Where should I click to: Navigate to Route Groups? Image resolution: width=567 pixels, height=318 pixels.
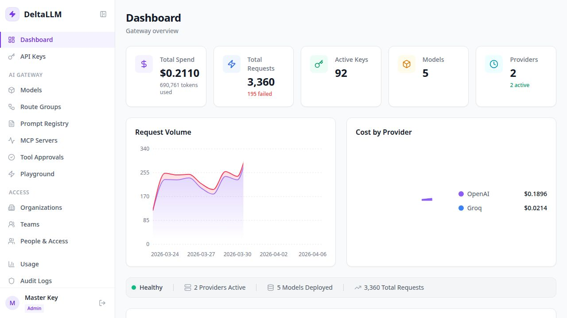(58, 107)
